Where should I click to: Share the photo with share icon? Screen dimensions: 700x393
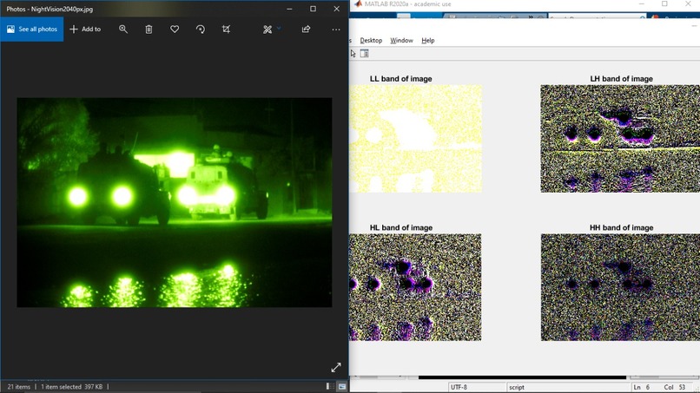pos(306,29)
